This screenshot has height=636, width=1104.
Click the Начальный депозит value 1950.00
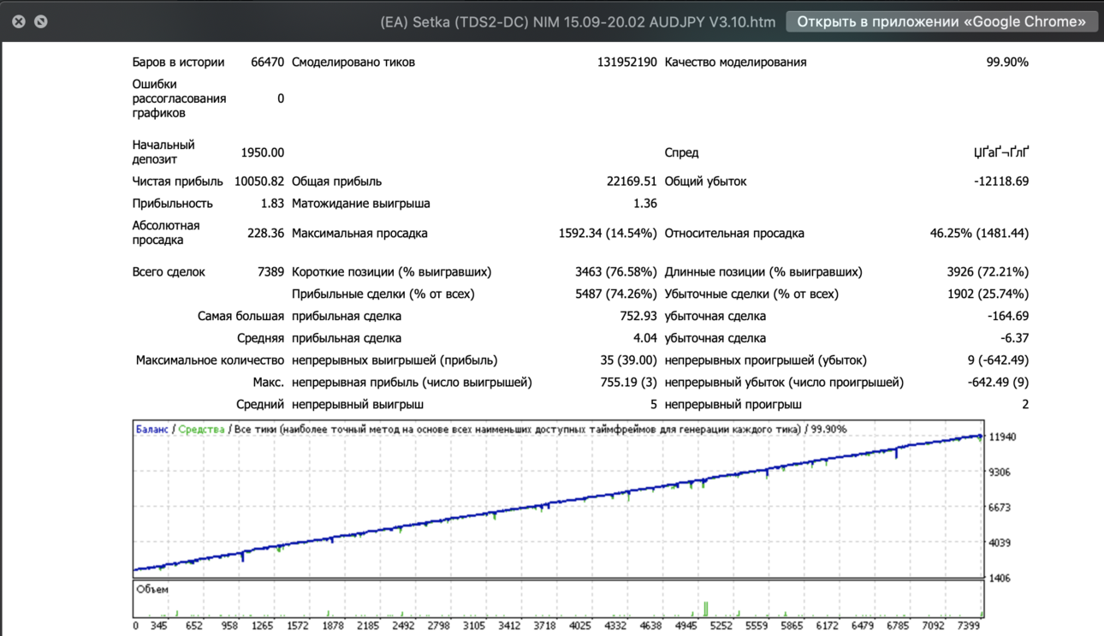(263, 152)
